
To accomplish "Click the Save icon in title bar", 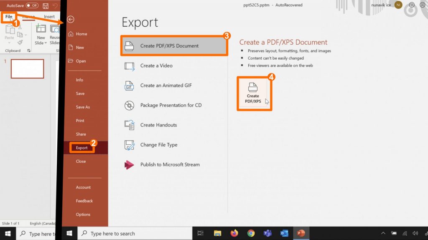I will pos(46,6).
